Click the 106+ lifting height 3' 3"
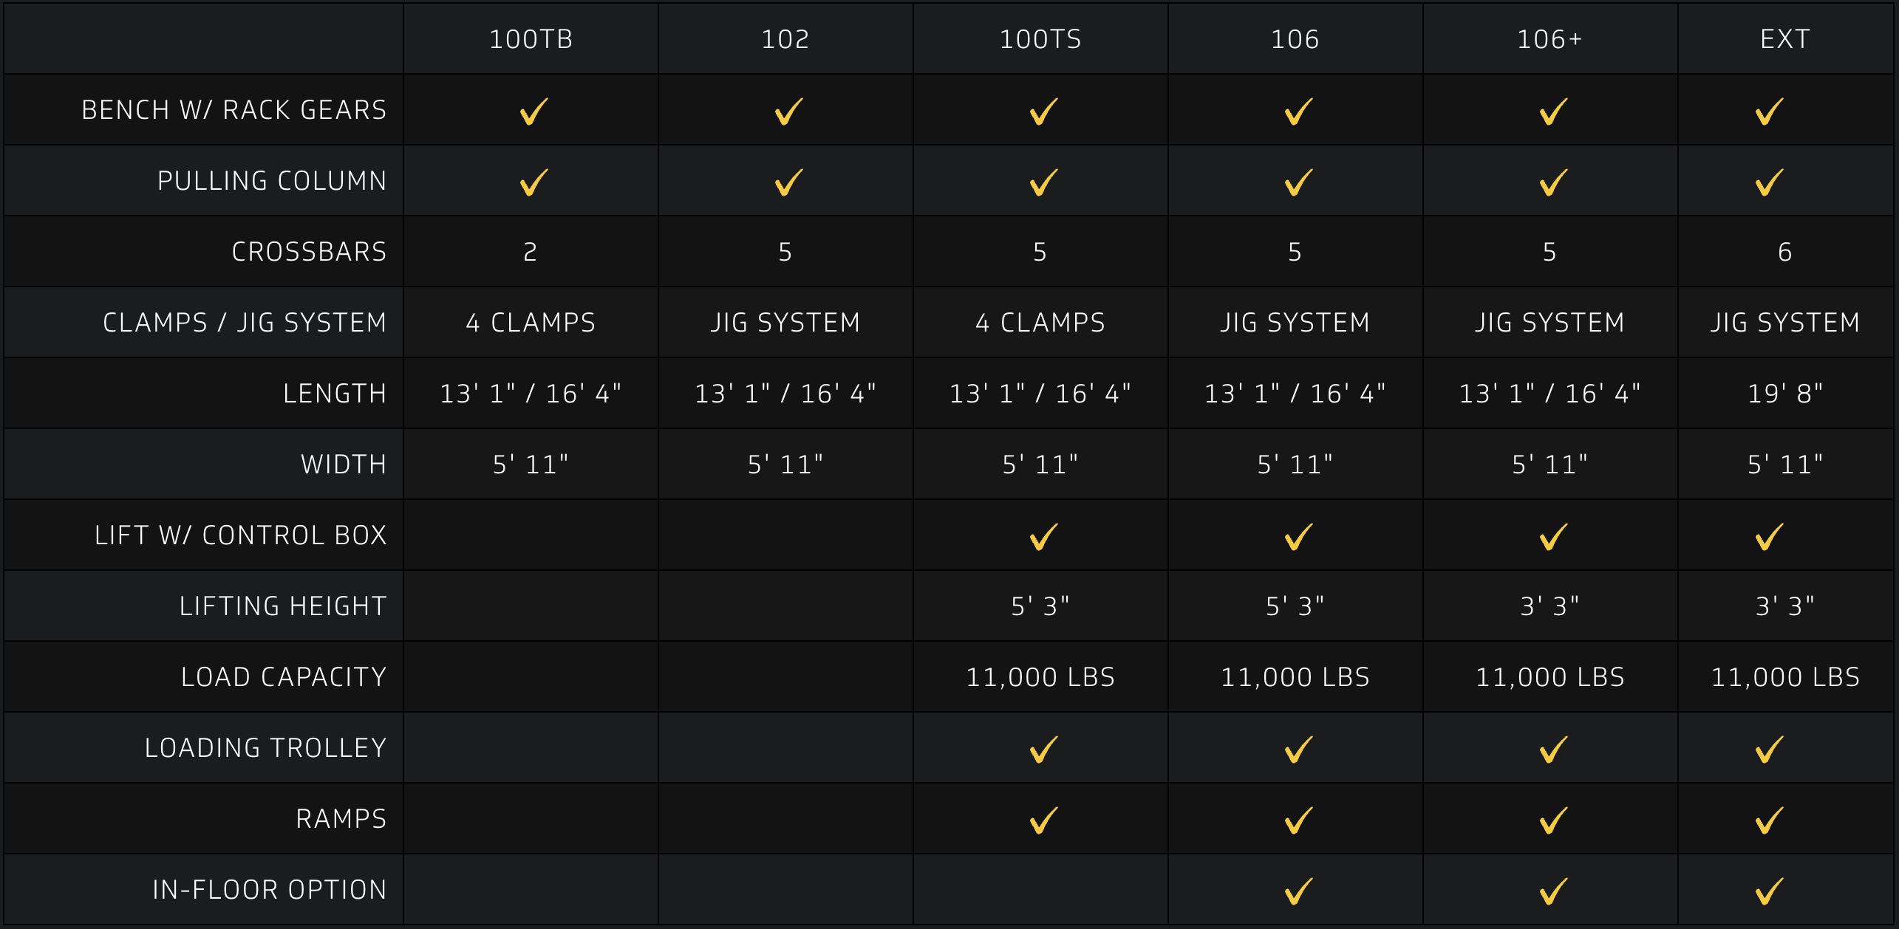 tap(1549, 606)
